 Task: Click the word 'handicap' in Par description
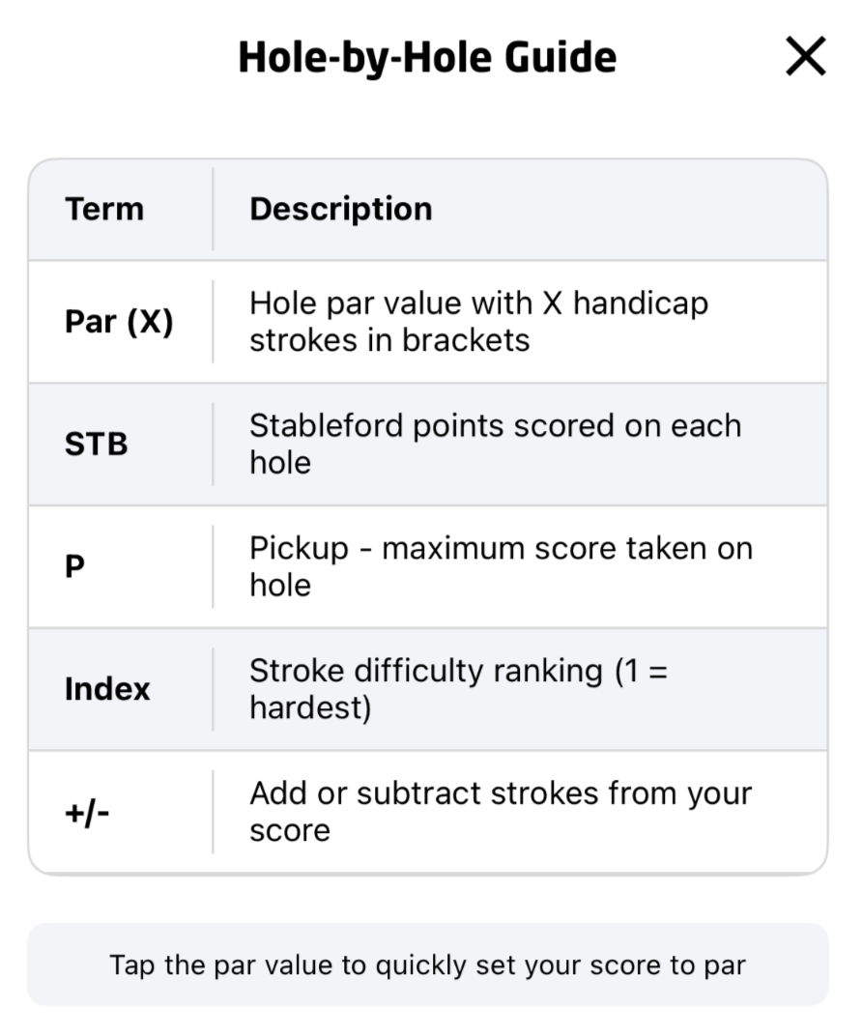click(641, 303)
